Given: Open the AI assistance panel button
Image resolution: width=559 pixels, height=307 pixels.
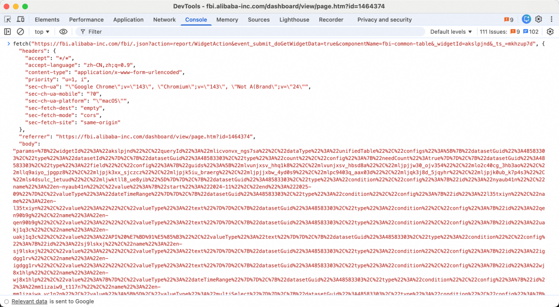Looking at the screenshot, I should 526,20.
